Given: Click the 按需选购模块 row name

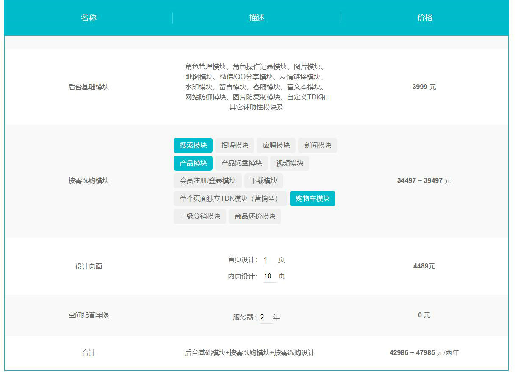Looking at the screenshot, I should 89,181.
